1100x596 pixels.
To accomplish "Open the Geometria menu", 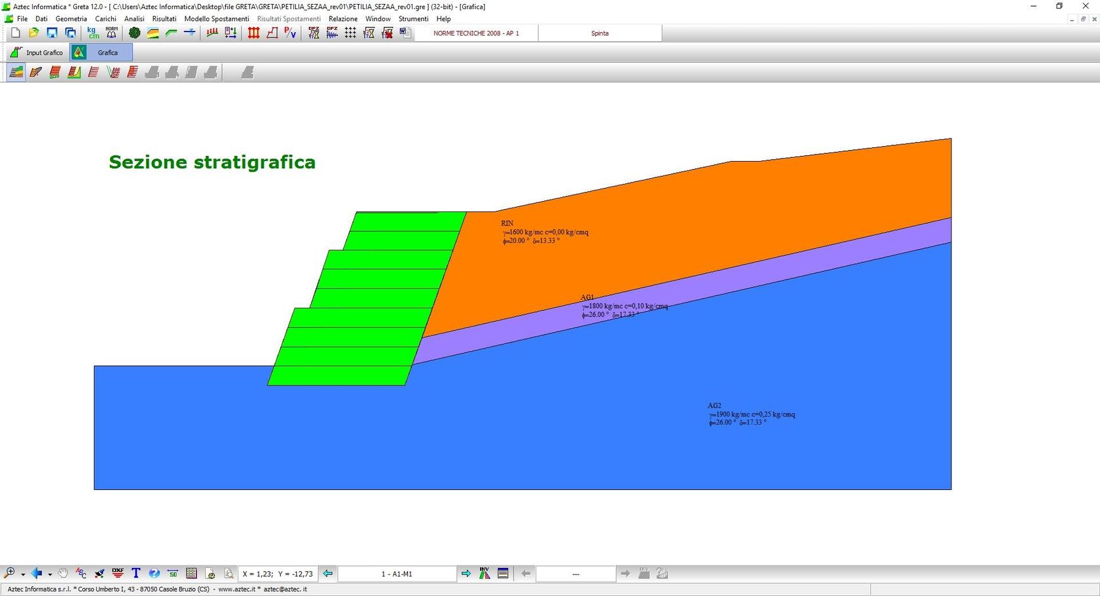I will pyautogui.click(x=71, y=18).
